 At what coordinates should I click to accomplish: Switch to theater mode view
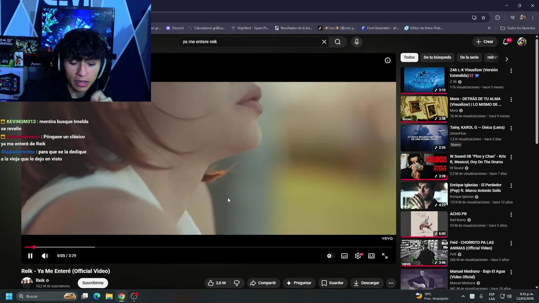point(371,256)
